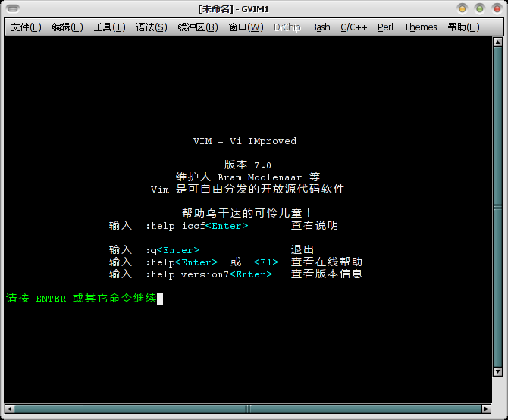Open the 文件(F) menu
Image resolution: width=508 pixels, height=420 pixels.
[27, 27]
